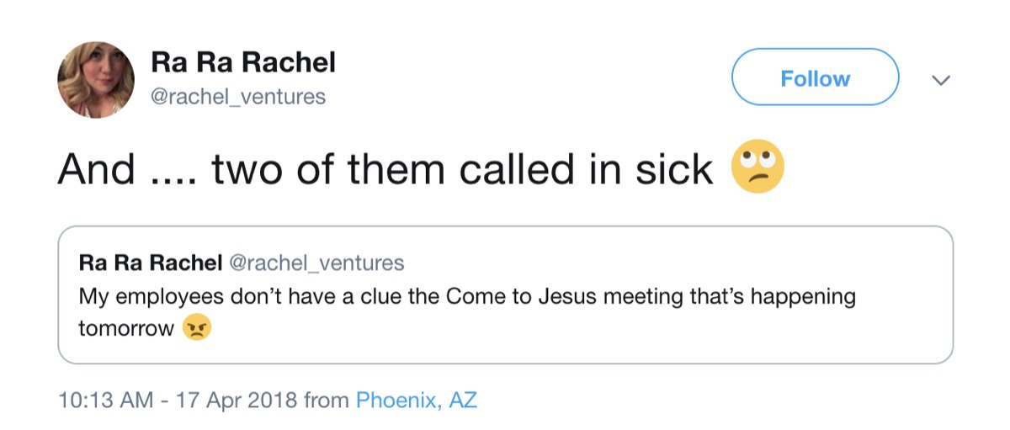Open the Ra Ra Rachel display name in header
Screen dimensions: 1010x430
[x=243, y=61]
